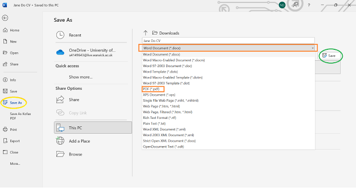Pick Word 2003 XML Document (*.xml)
This screenshot has height=189, width=356.
pos(169,135)
